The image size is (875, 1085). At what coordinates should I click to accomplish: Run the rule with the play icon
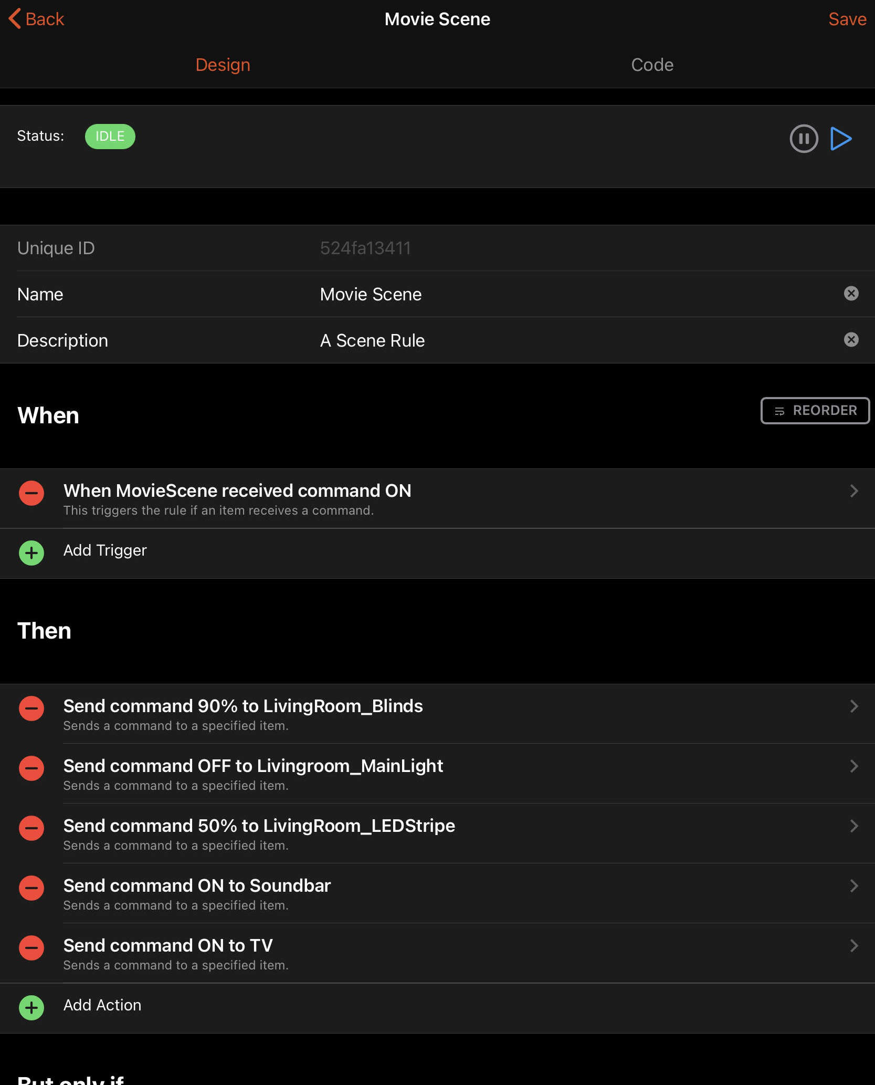coord(841,139)
